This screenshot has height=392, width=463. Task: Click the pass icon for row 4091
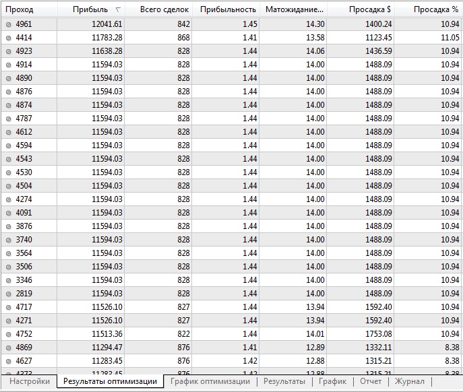click(x=9, y=213)
